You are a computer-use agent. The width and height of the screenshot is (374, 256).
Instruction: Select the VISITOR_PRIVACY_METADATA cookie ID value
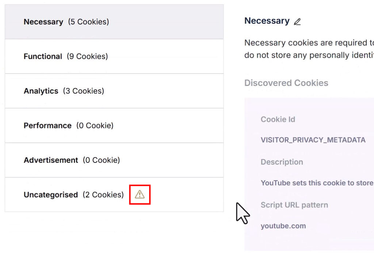[x=313, y=140]
